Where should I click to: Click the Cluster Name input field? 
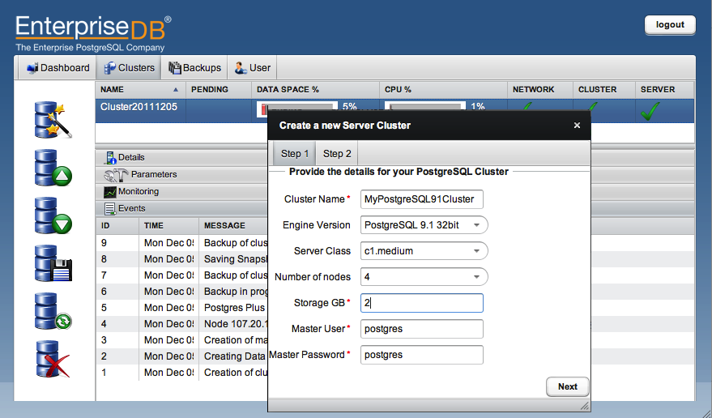tap(421, 199)
